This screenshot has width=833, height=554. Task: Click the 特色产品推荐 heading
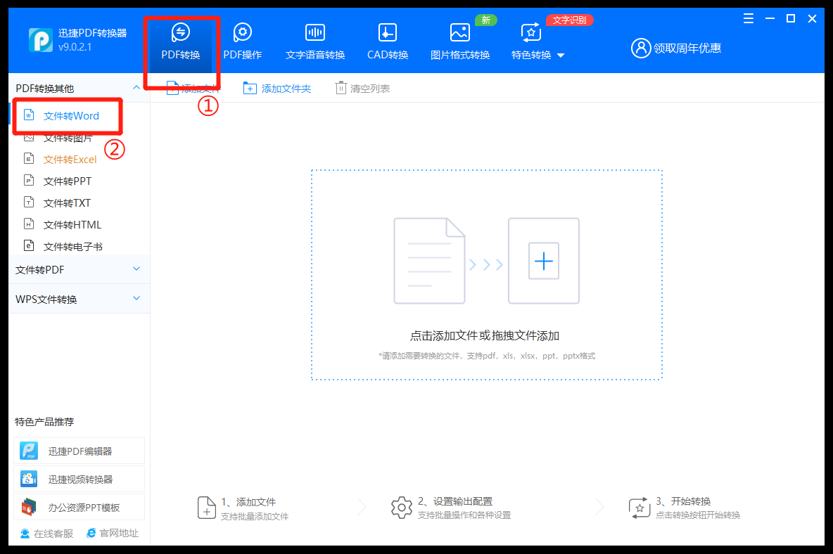(44, 422)
